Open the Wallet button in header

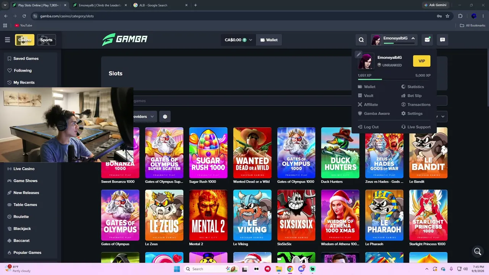[x=269, y=40]
